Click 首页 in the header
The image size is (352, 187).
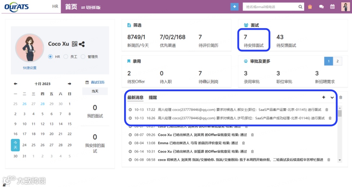point(71,7)
